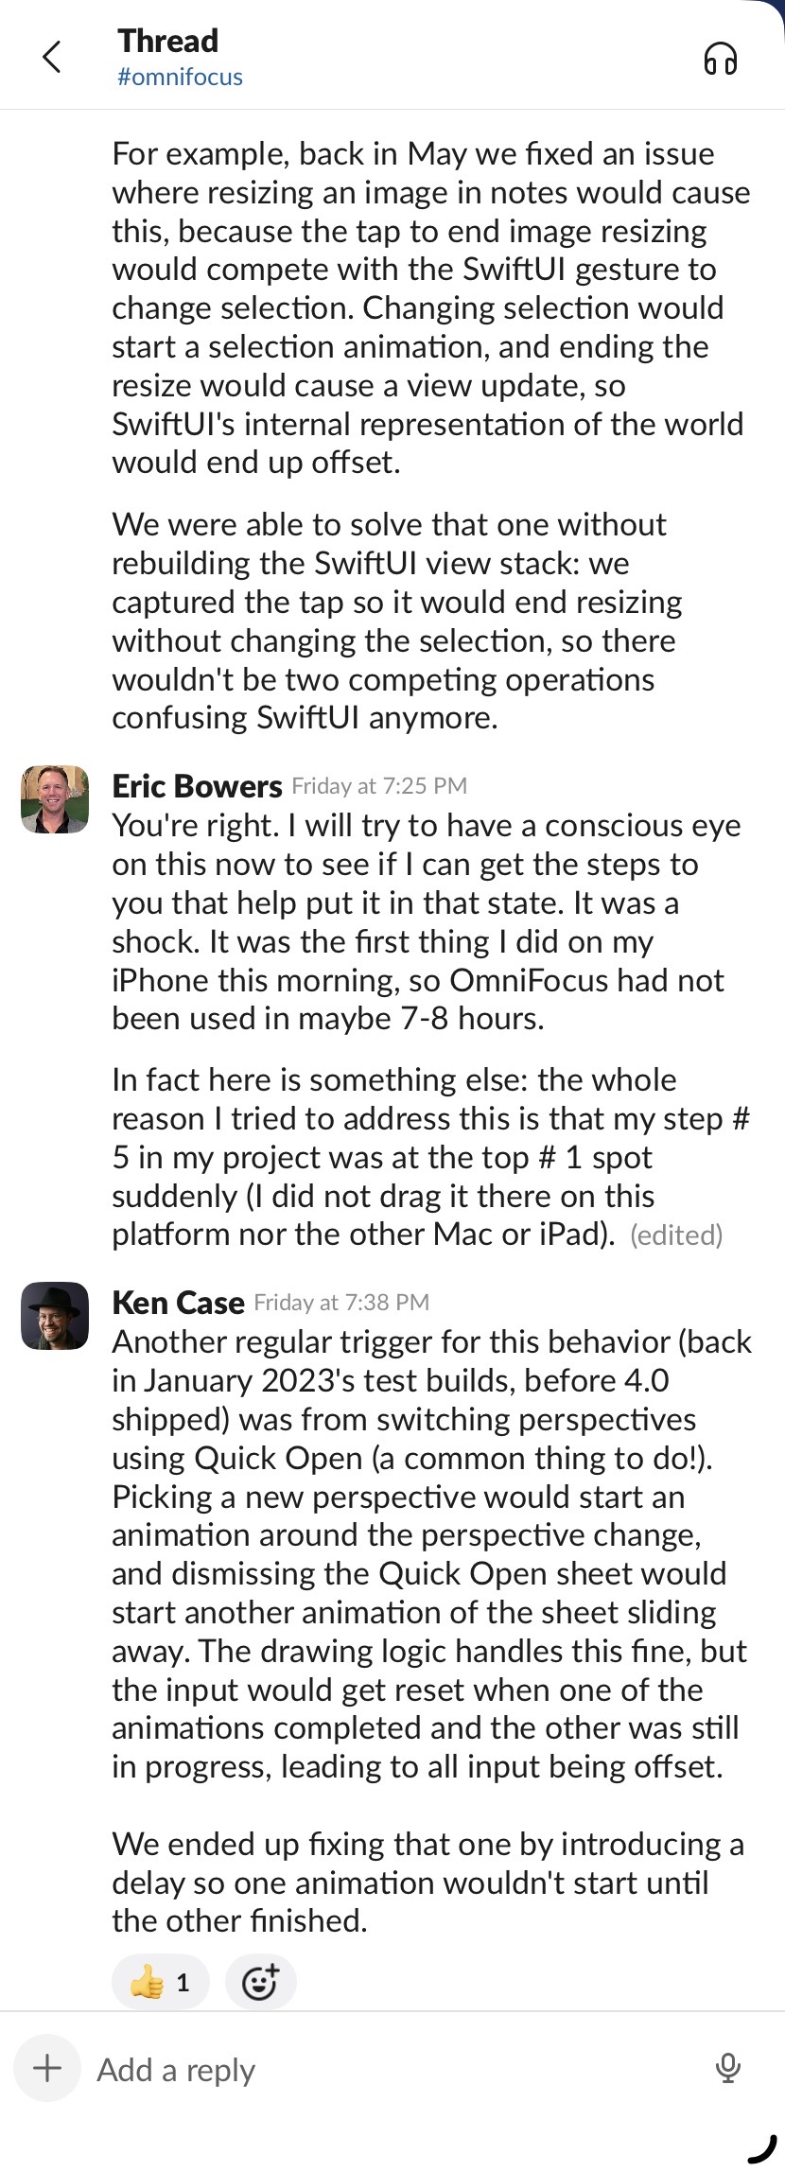Open Ken Case's profile avatar
785x2172 pixels.
55,1316
